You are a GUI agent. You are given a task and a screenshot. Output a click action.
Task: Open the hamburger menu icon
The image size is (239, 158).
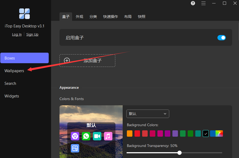pyautogui.click(x=203, y=3)
